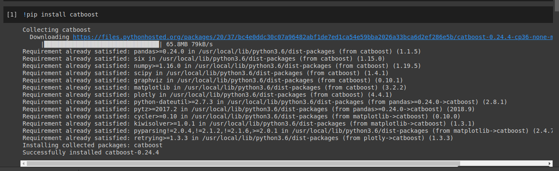559x171 pixels.
Task: Click the empty scrollbar track right of the thumb
Action: click(x=503, y=163)
